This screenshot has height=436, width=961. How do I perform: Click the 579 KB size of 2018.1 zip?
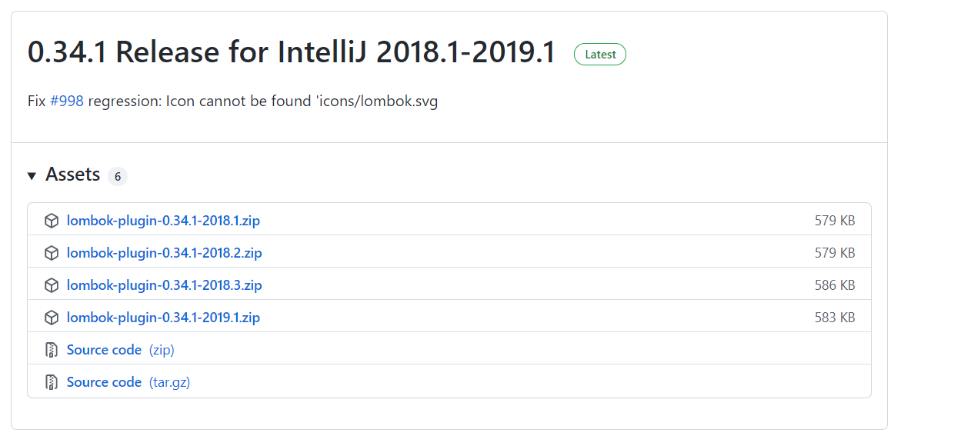(x=835, y=221)
